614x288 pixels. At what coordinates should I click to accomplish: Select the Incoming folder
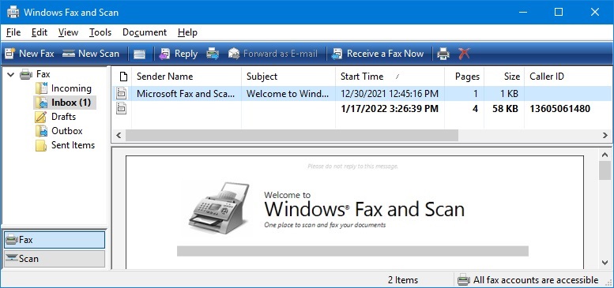click(x=71, y=88)
